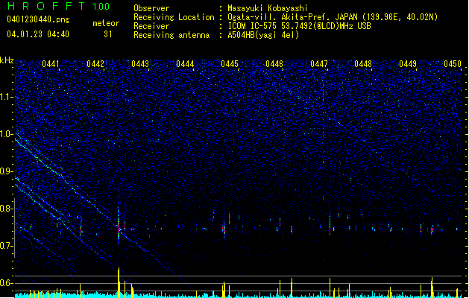Click the 0.9 frequency axis label

pos(6,171)
